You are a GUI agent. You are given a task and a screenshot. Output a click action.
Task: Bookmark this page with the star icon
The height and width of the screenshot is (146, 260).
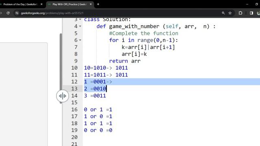pos(230,13)
